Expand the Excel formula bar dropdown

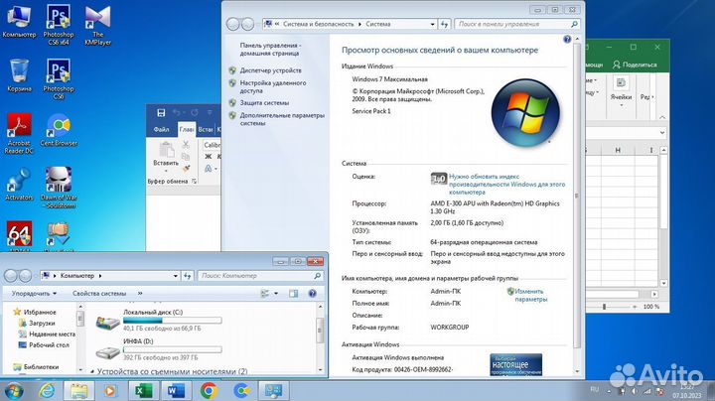pyautogui.click(x=662, y=133)
